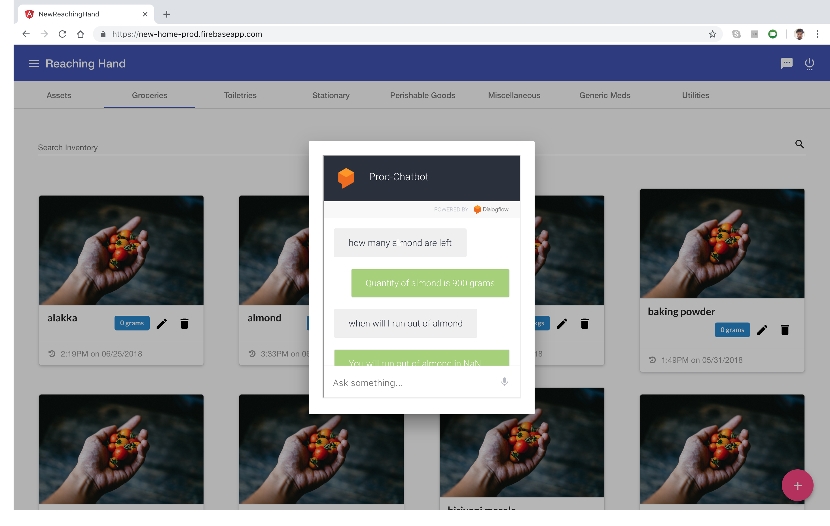Click the 0 grams badge on alakka

pos(132,323)
